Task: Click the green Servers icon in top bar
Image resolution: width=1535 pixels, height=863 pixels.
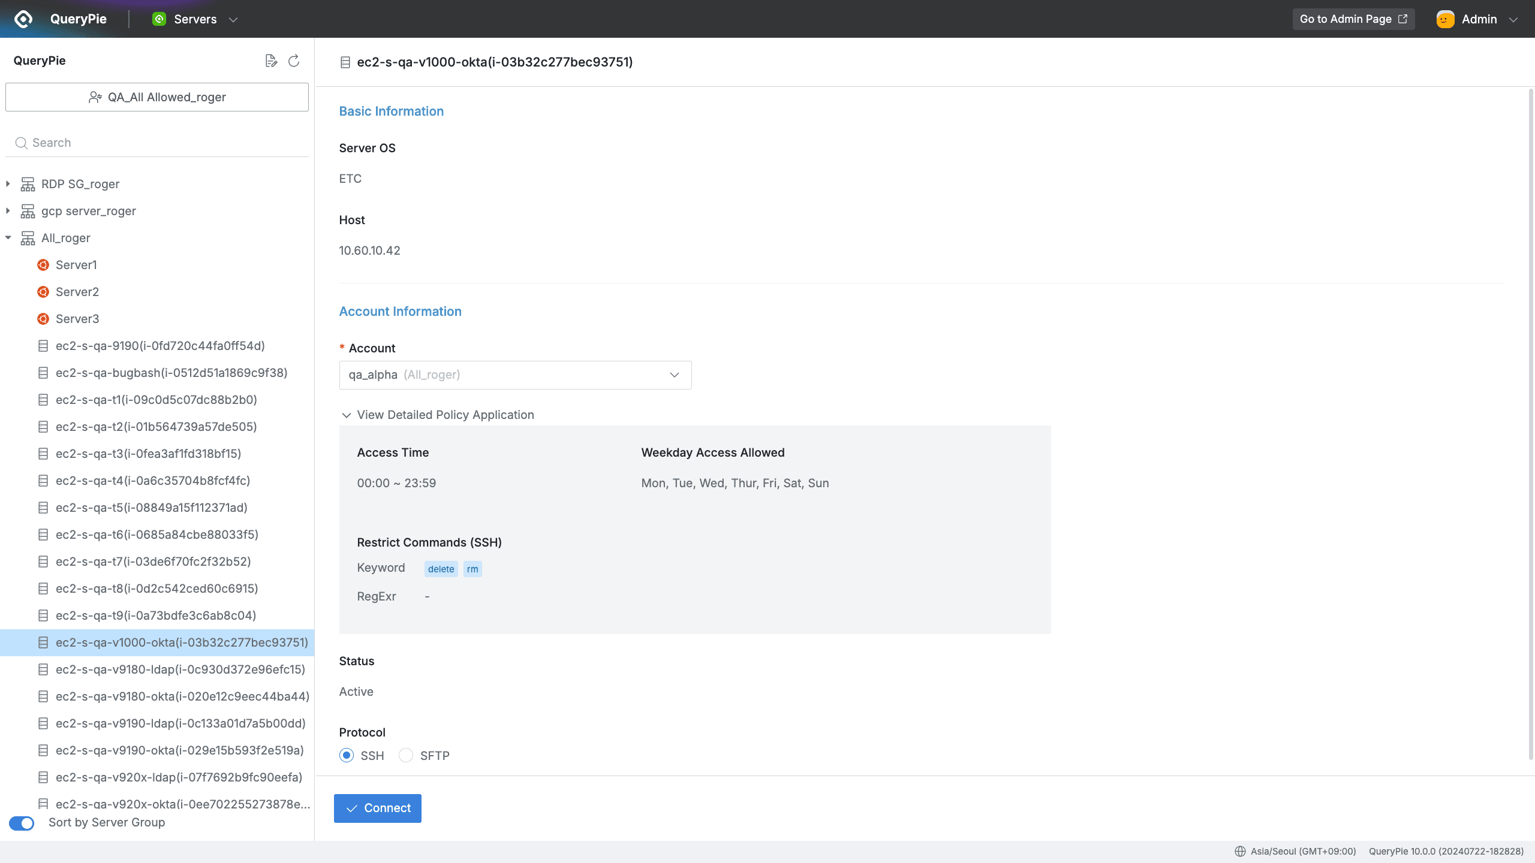Action: coord(159,19)
